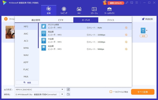Choose MP3 in the format list
The height and width of the screenshot is (100, 158).
click(26, 27)
